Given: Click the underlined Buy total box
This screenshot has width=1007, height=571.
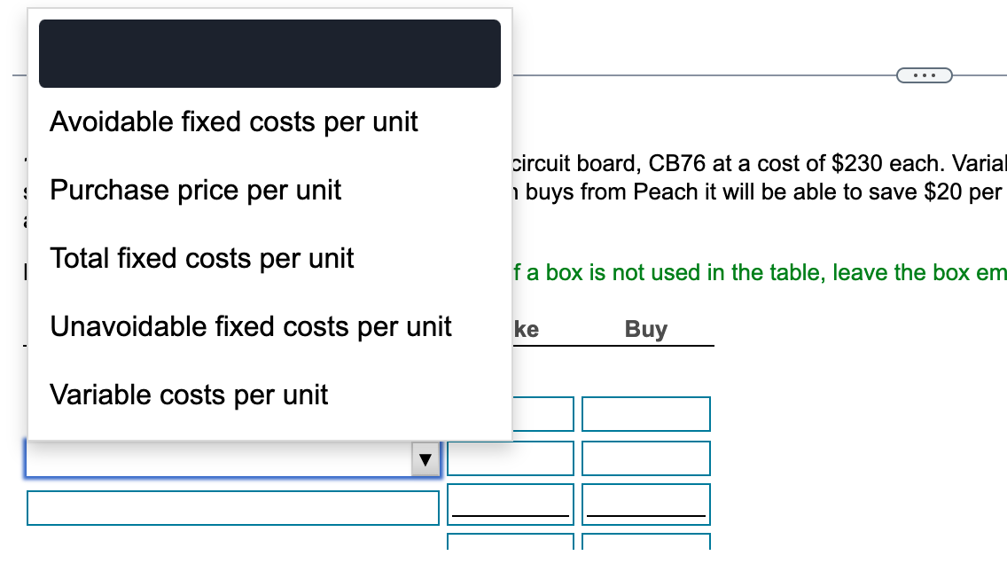Looking at the screenshot, I should point(646,504).
